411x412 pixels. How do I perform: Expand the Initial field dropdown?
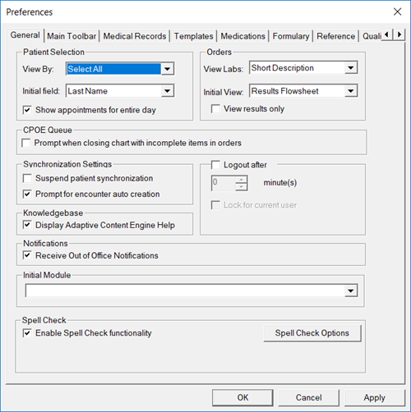(x=167, y=91)
